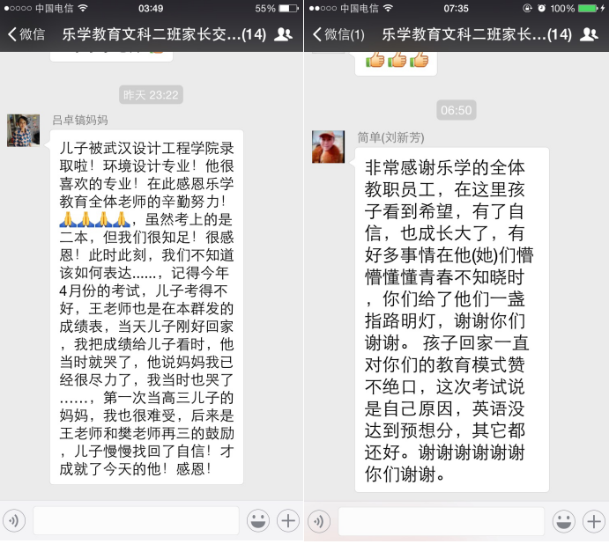Image resolution: width=609 pixels, height=544 pixels.
Task: Go back to 微信(1) in right chat
Action: click(x=338, y=34)
